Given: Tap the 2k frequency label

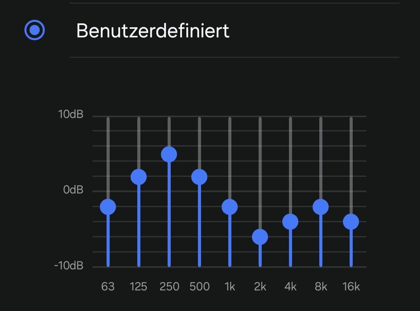Looking at the screenshot, I should pyautogui.click(x=260, y=287).
